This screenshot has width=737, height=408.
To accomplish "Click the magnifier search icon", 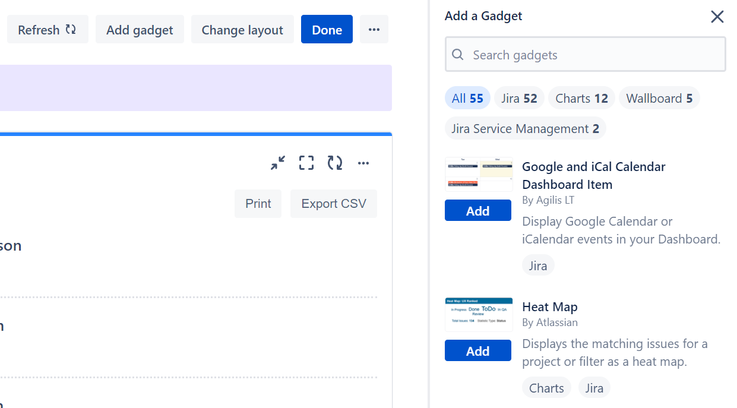I will pyautogui.click(x=458, y=55).
